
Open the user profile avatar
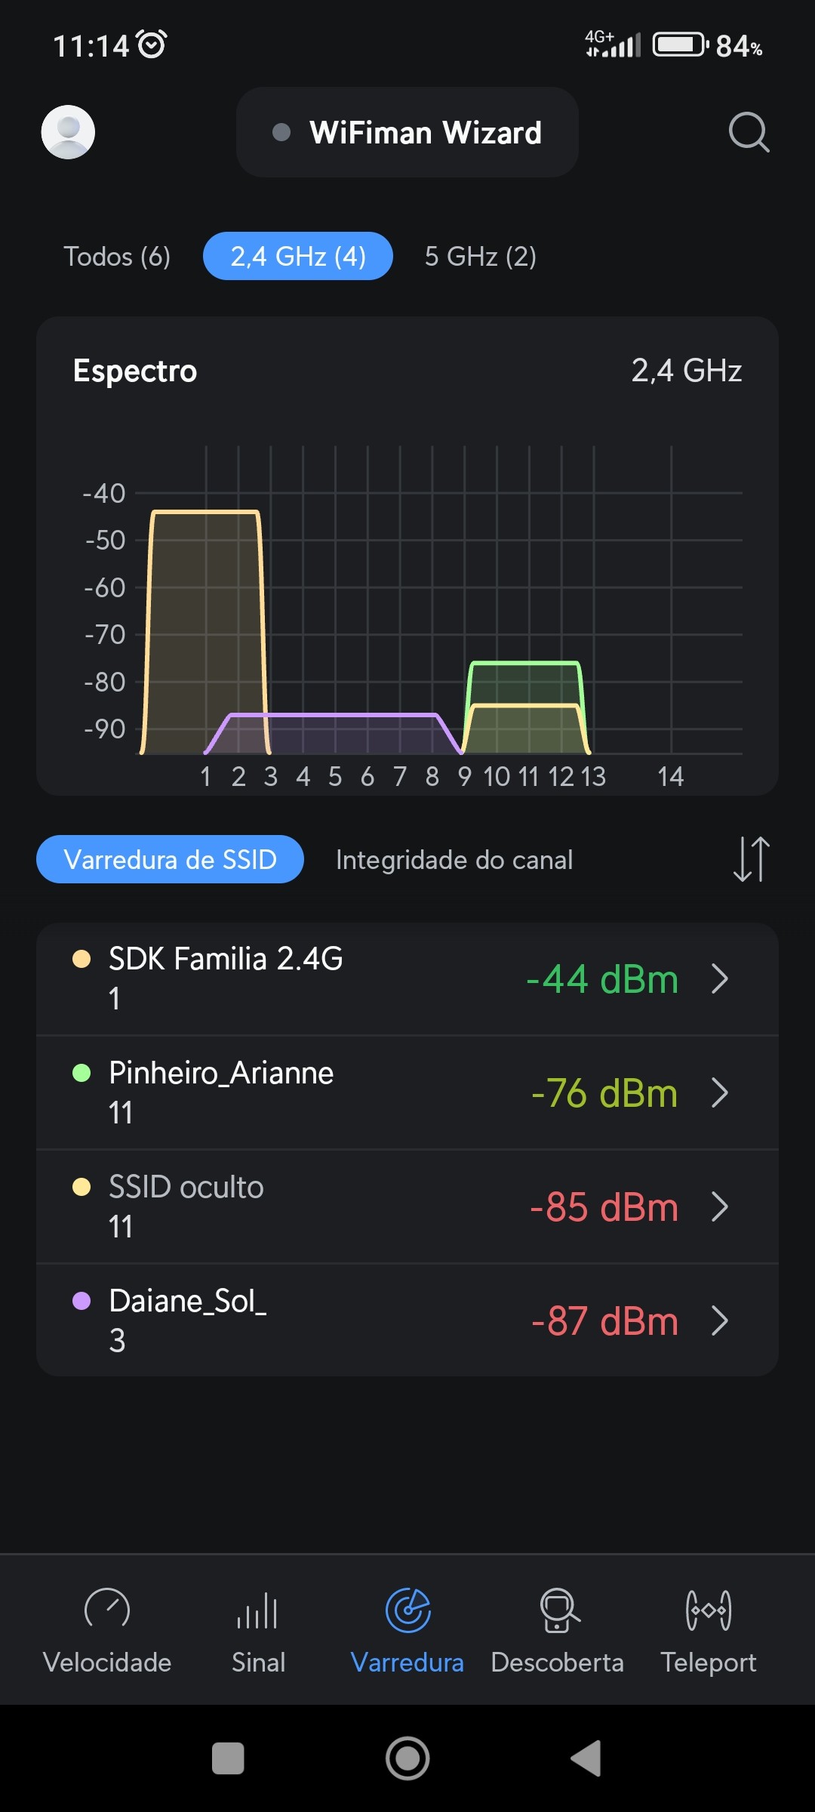tap(68, 132)
